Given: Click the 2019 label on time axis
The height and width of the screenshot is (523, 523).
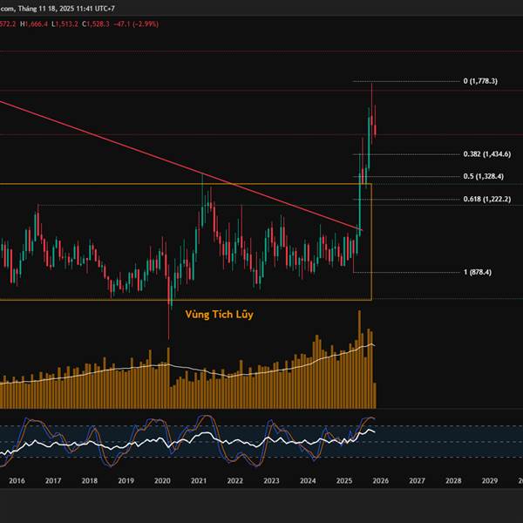Looking at the screenshot, I should [x=126, y=480].
